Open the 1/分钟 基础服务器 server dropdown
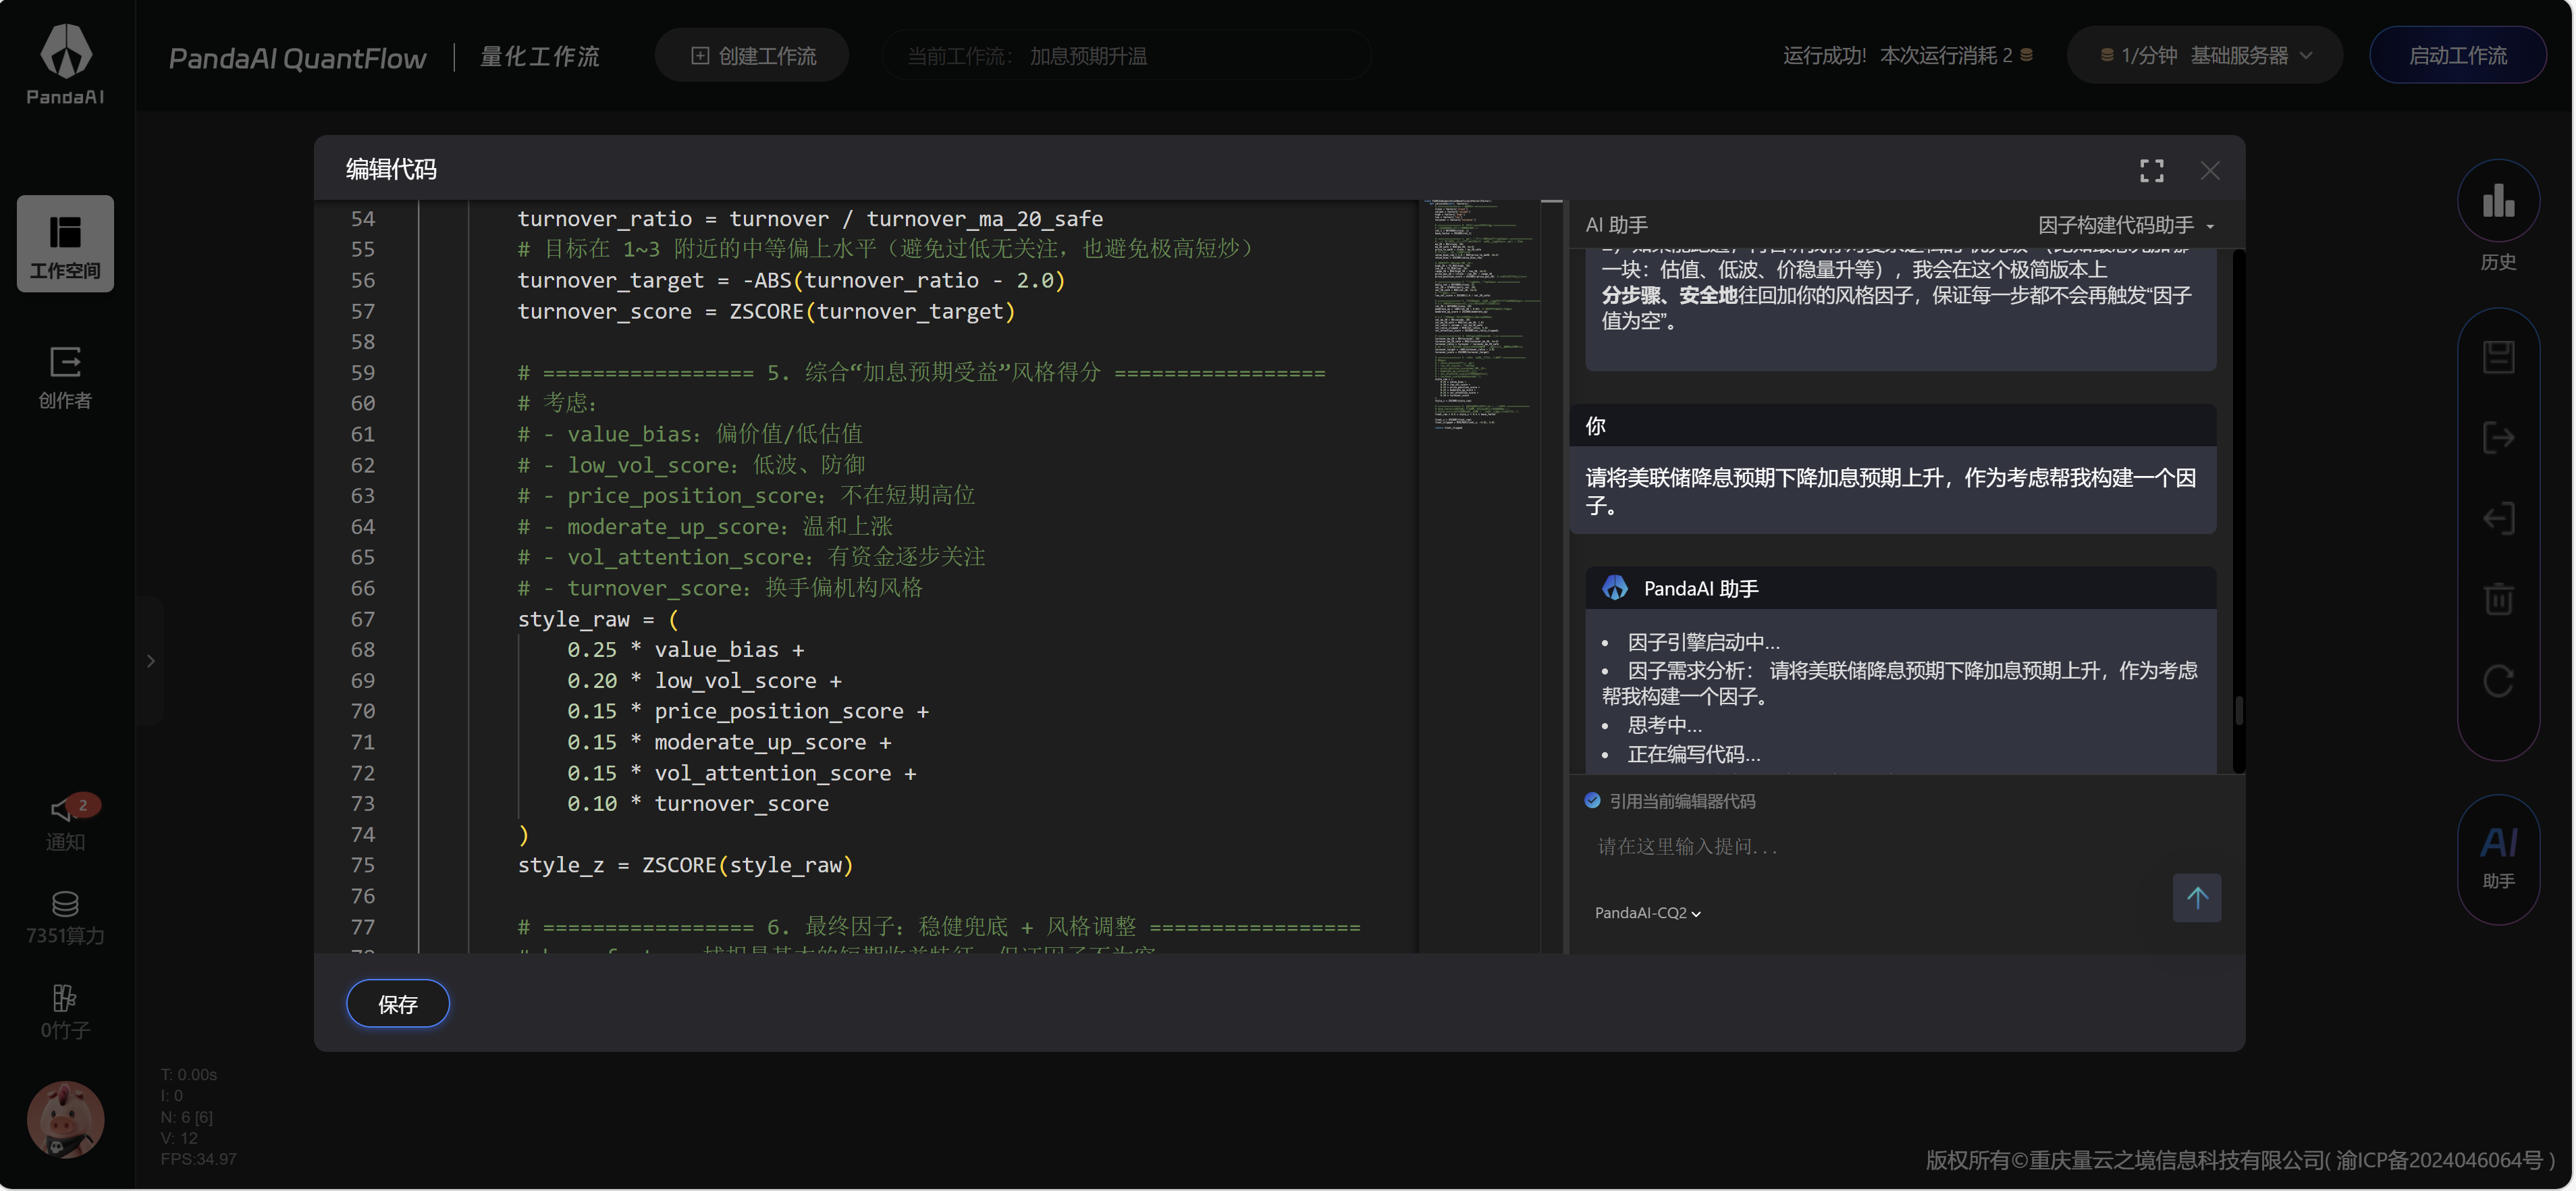 [2204, 55]
